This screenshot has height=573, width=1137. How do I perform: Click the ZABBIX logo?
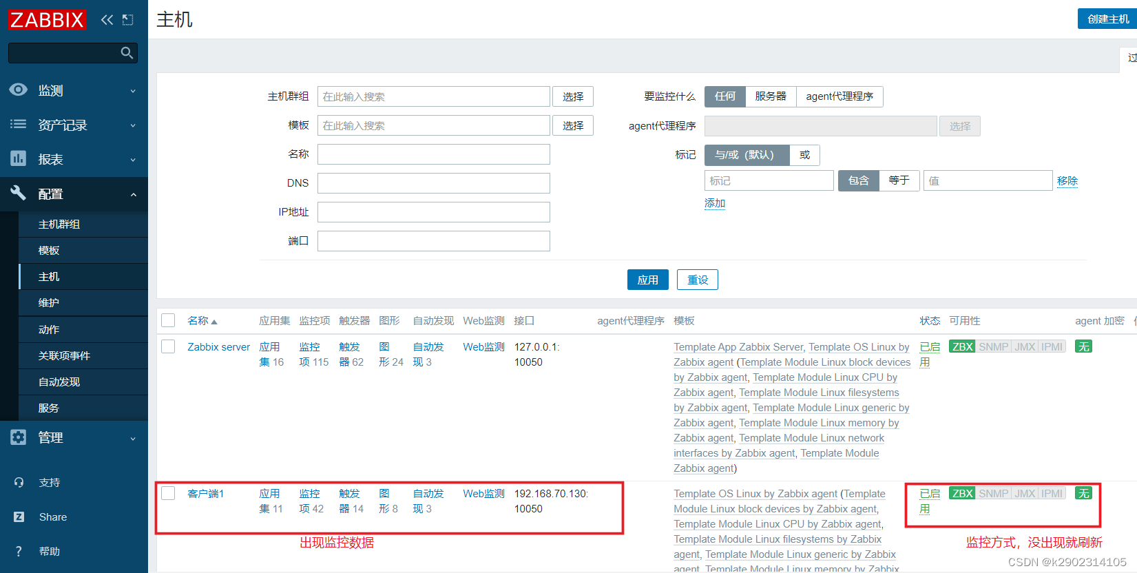pyautogui.click(x=47, y=19)
